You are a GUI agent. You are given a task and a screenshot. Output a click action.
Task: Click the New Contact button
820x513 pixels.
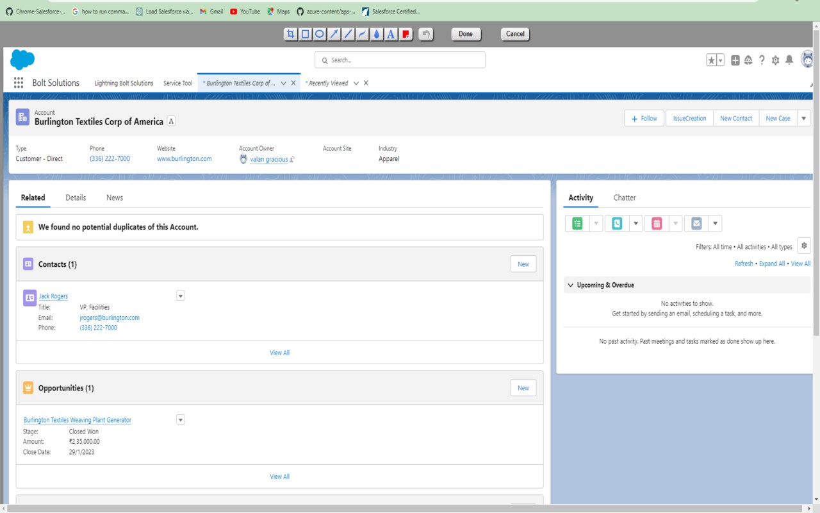736,118
